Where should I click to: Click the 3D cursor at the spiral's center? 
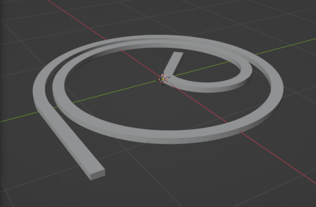(x=163, y=79)
